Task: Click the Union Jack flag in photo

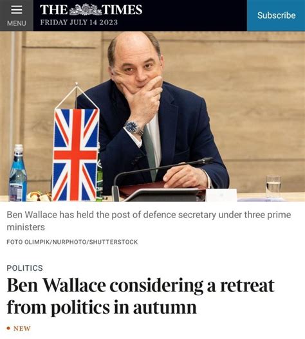Action: tap(76, 154)
